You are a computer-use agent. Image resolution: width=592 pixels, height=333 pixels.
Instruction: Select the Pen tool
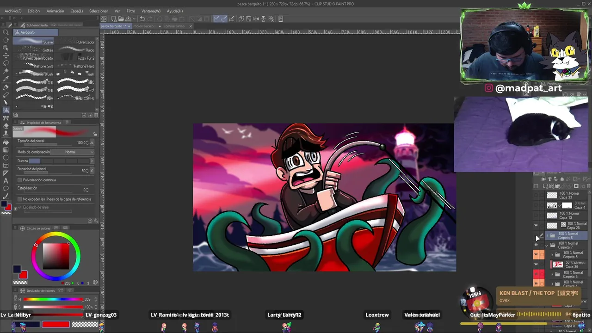[6, 87]
